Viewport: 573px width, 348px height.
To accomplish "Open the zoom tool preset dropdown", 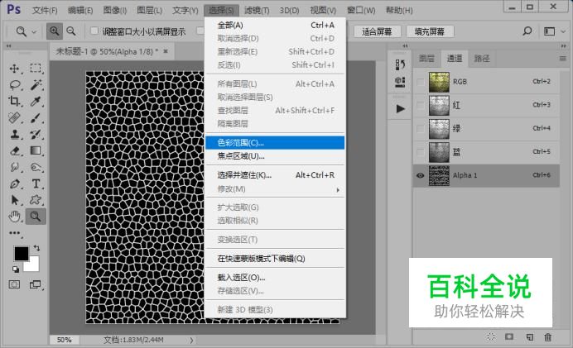I will point(25,31).
